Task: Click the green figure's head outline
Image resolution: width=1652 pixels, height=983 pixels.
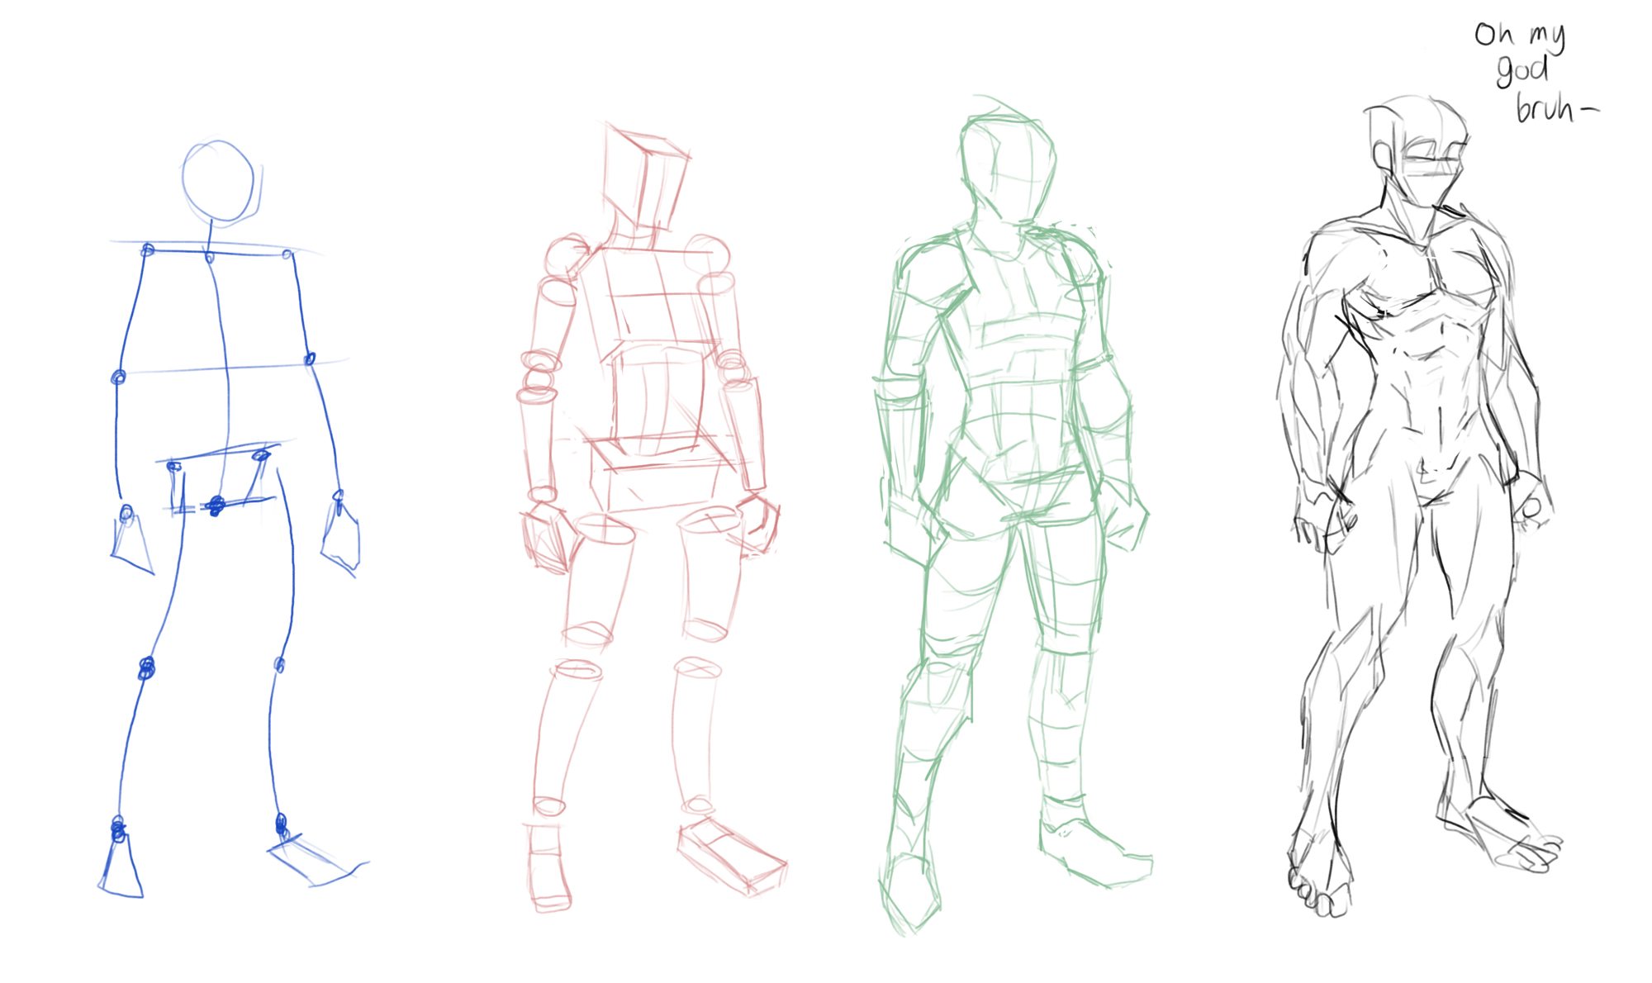Action: tap(1008, 165)
